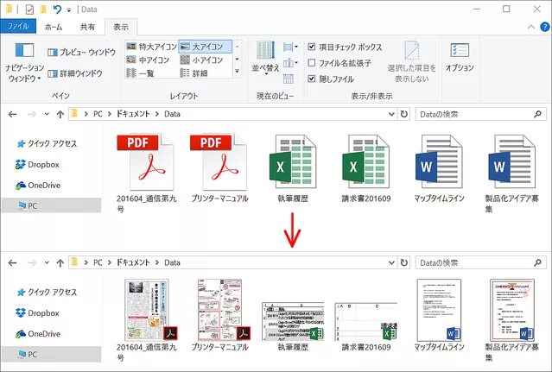This screenshot has width=552, height=372.
Task: Select the spreadsheet thumbnail of 執筆履歴
Action: (293, 321)
